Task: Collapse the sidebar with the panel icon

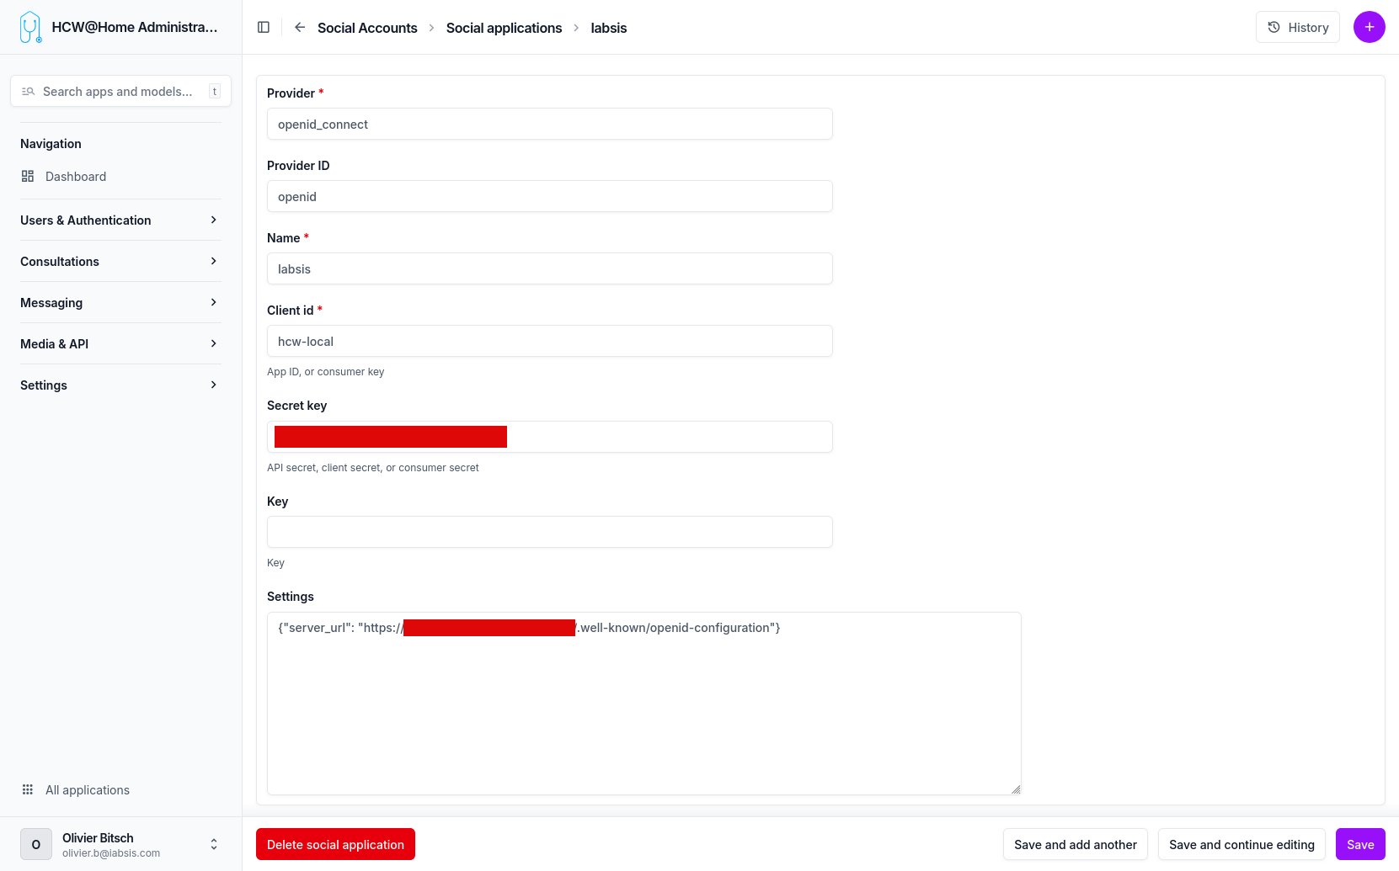Action: click(x=263, y=27)
